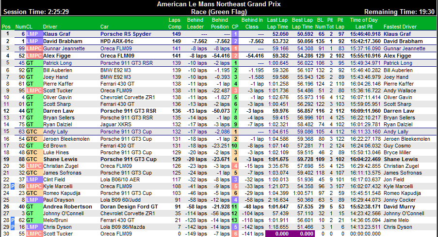Click the purple last lap time cell

tap(278, 234)
